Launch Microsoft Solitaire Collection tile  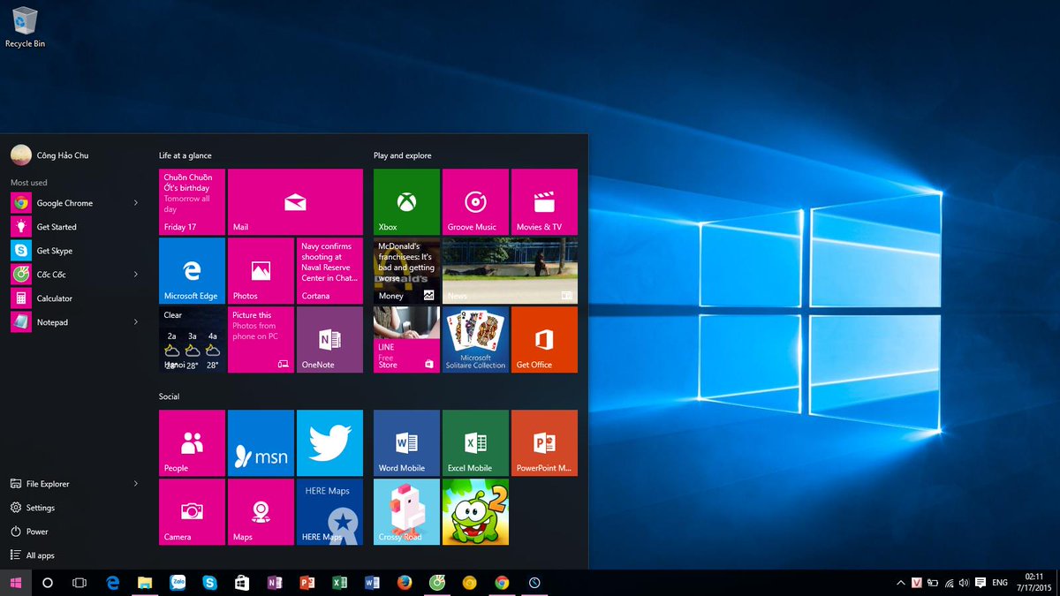pos(475,339)
